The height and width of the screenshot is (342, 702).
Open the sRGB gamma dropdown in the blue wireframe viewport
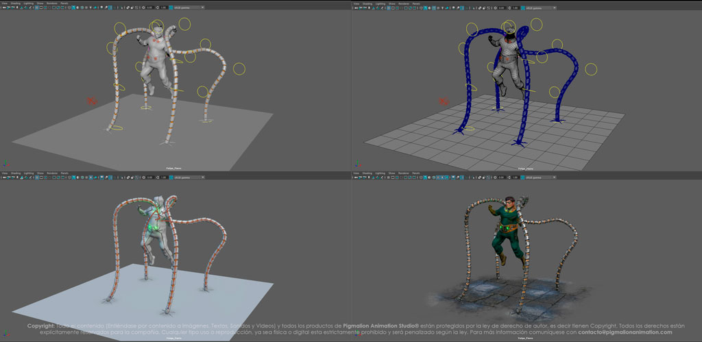pos(542,8)
